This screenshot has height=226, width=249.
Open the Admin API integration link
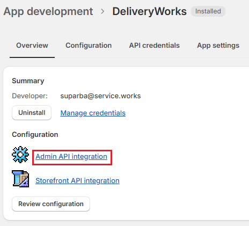[x=71, y=157]
